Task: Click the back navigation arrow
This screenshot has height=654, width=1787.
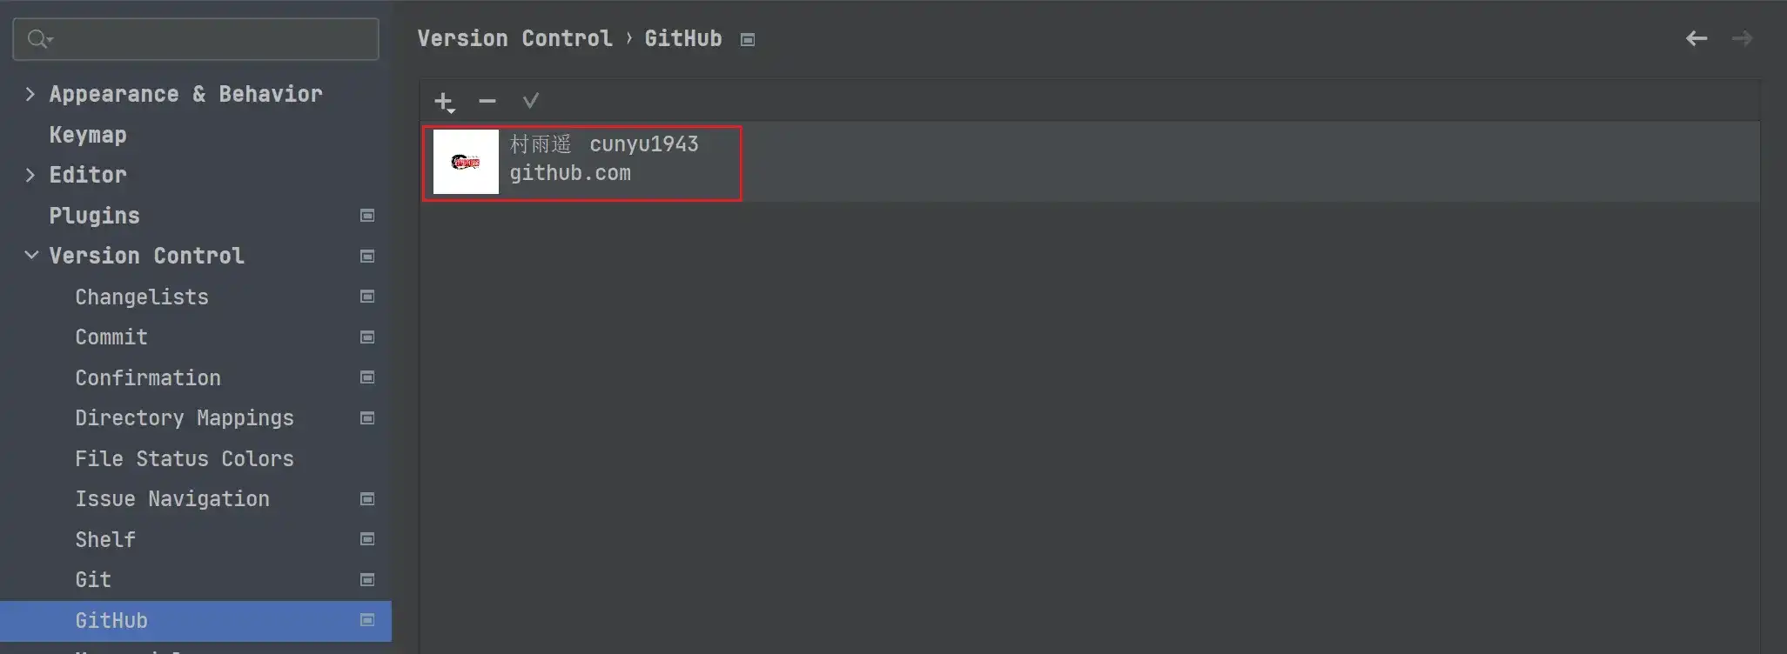Action: click(1696, 38)
